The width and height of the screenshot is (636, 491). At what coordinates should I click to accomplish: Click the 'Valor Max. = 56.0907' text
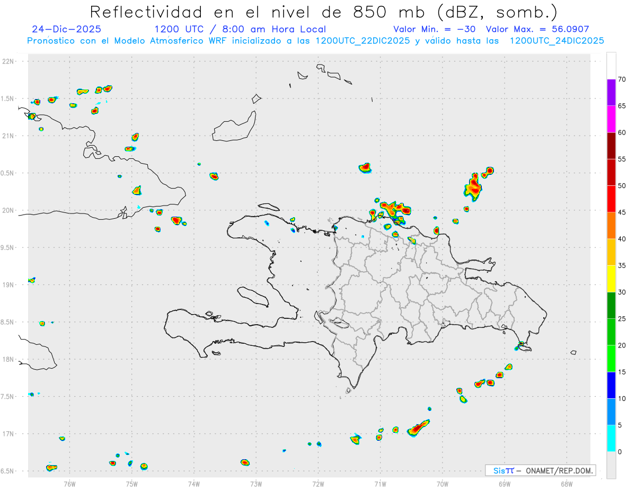pos(537,29)
